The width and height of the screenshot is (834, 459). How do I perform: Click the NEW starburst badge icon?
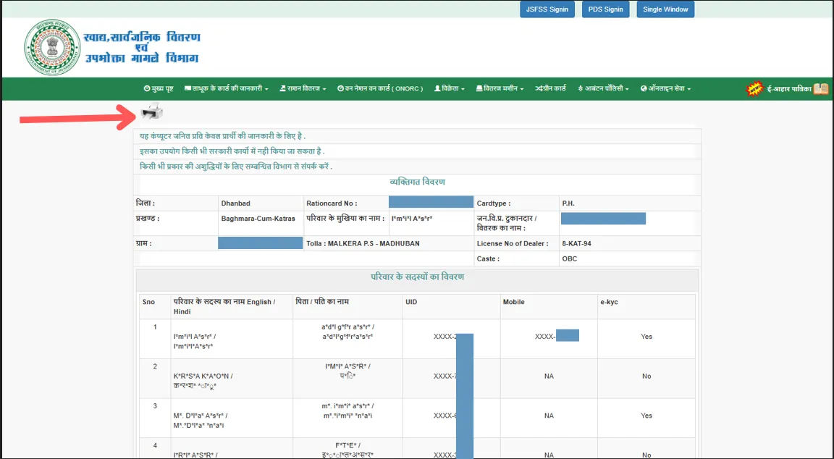(x=754, y=89)
